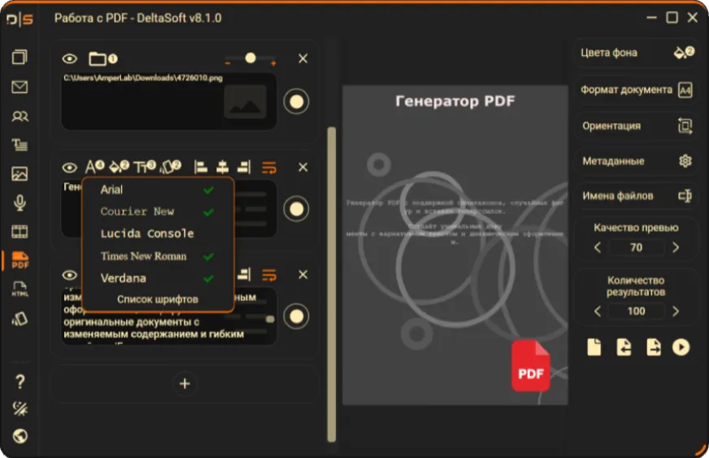Align text center in second block

click(x=223, y=168)
